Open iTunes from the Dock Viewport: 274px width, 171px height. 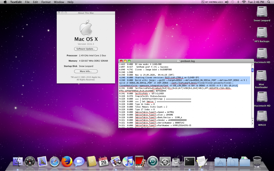pos(128,161)
